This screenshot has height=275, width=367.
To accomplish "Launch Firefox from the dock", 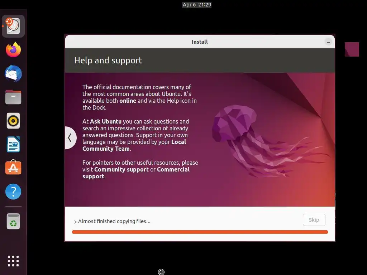I will 13,50.
